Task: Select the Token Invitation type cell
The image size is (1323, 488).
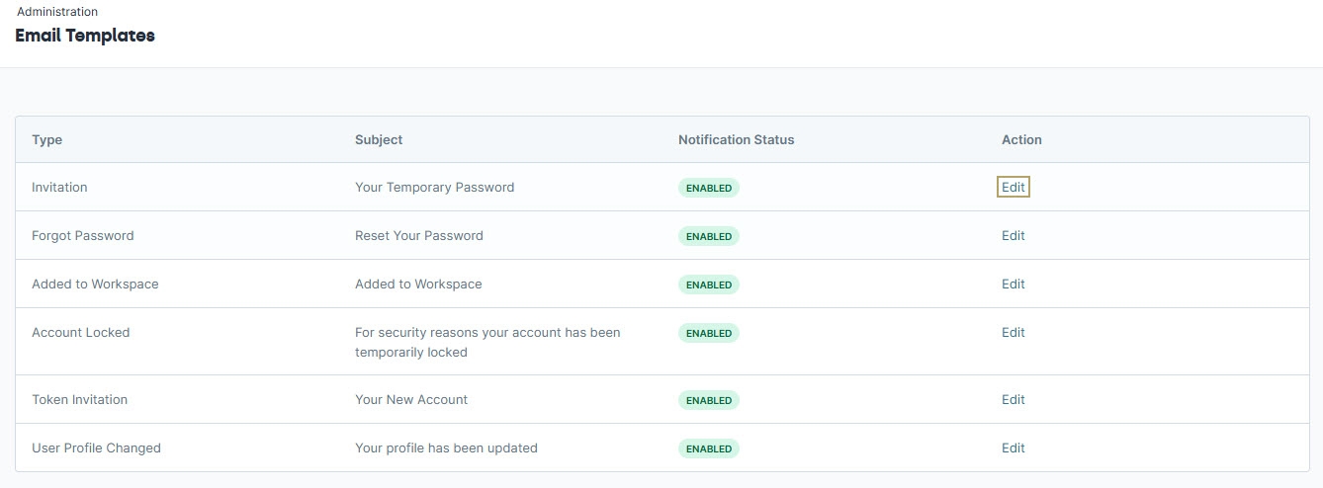Action: tap(80, 399)
